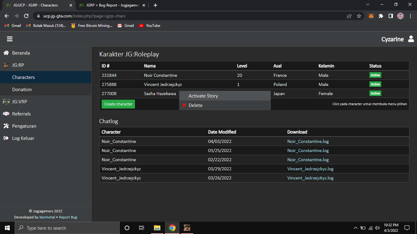Screen dimensions: 417x234
Task: Open the MetaMask fox extension
Action: 371,16
